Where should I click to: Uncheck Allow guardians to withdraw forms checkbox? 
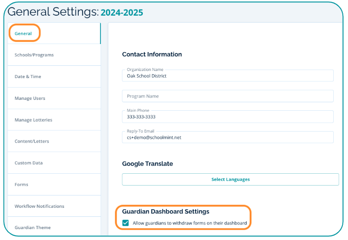(x=126, y=223)
